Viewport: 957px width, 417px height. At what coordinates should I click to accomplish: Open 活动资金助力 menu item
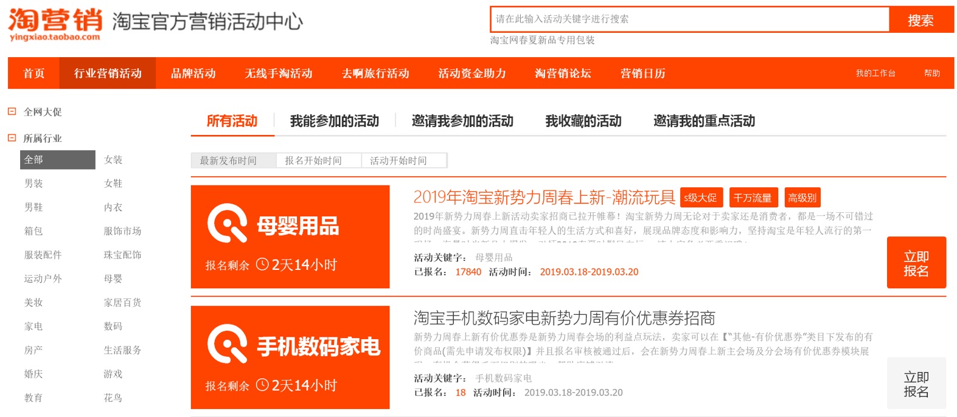click(x=472, y=73)
